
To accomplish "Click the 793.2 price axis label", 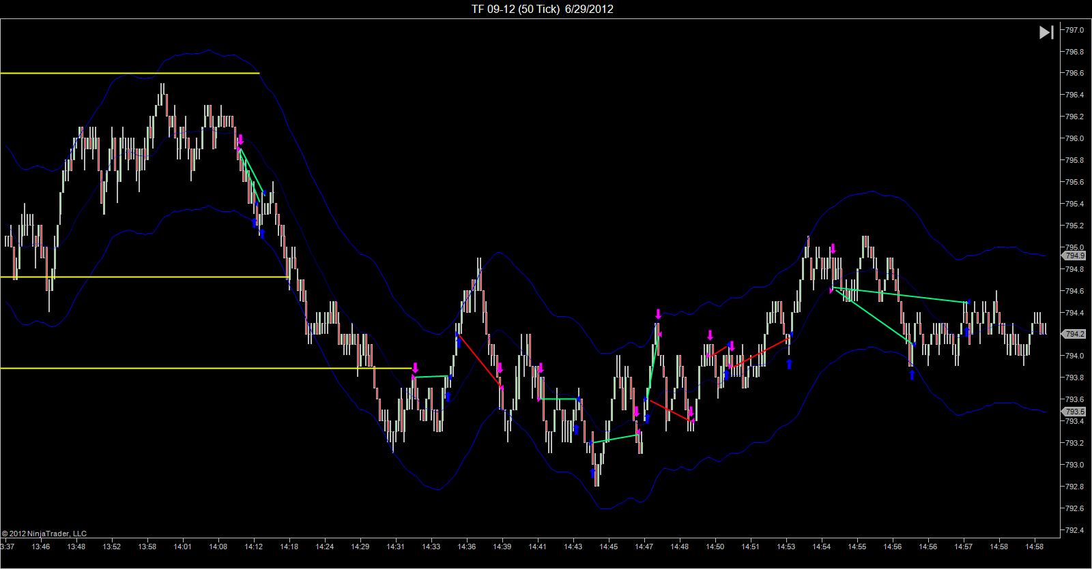I will (1075, 444).
